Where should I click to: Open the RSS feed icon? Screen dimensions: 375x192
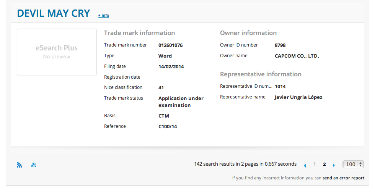point(20,165)
